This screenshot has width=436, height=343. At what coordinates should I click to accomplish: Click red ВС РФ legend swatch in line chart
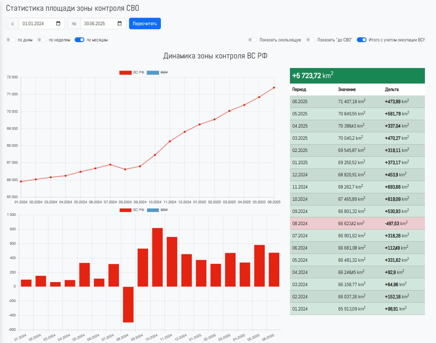click(125, 72)
